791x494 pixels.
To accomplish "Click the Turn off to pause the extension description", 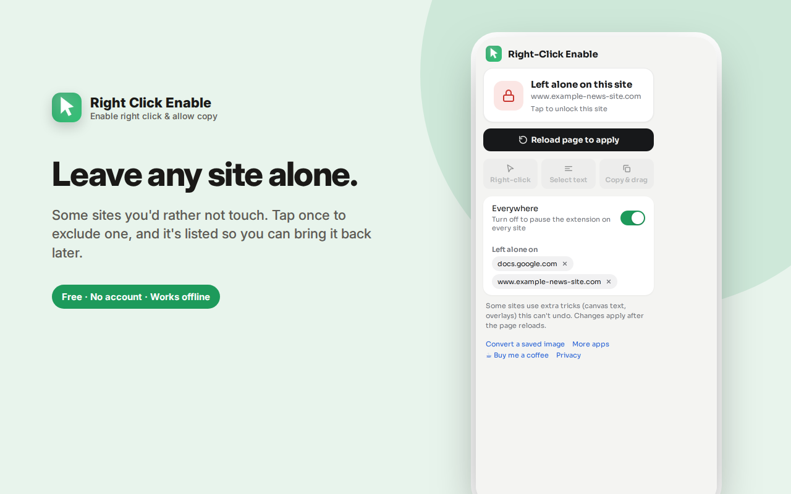I will pyautogui.click(x=551, y=224).
